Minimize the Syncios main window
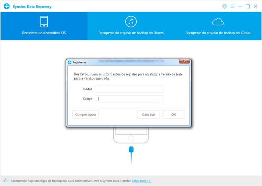This screenshot has width=262, height=186. tap(240, 6)
